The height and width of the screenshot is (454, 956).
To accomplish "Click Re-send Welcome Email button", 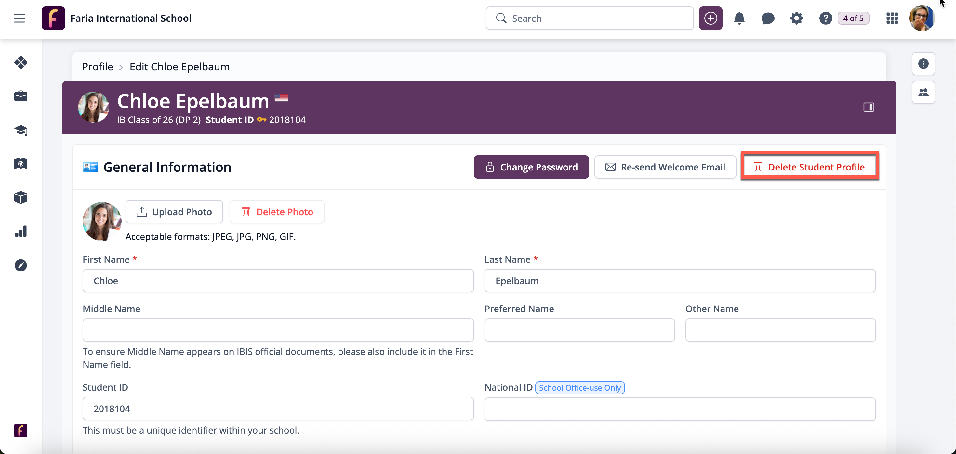I will coord(665,167).
